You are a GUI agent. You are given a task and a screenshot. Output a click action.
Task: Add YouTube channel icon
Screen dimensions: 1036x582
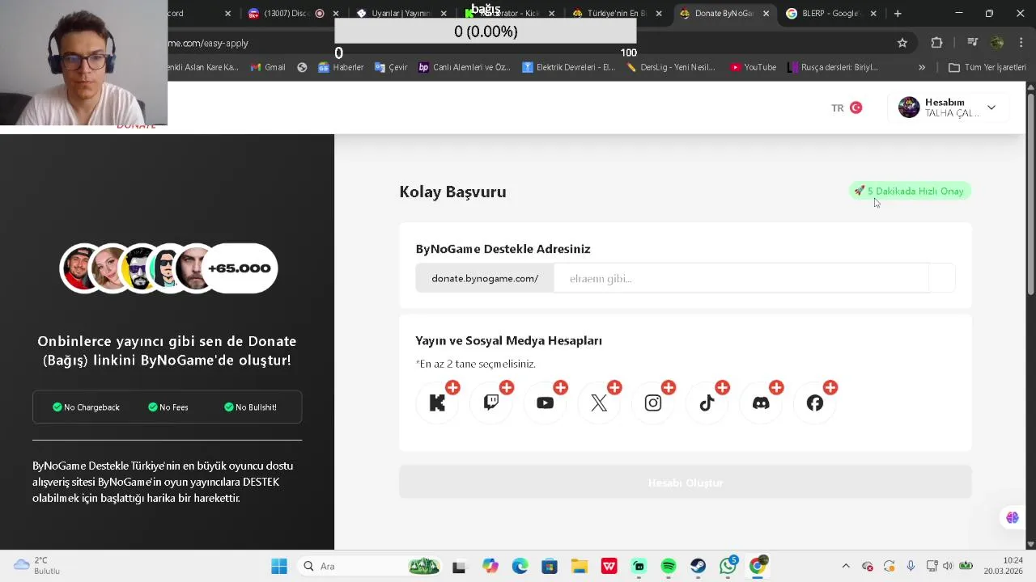(545, 403)
